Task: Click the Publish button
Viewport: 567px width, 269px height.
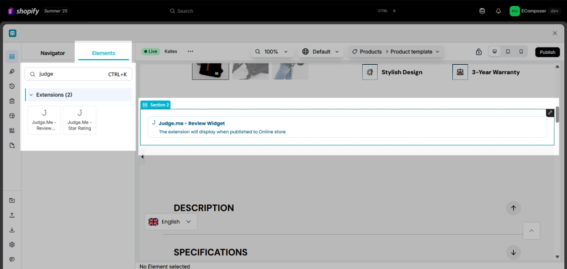Action: click(x=548, y=52)
